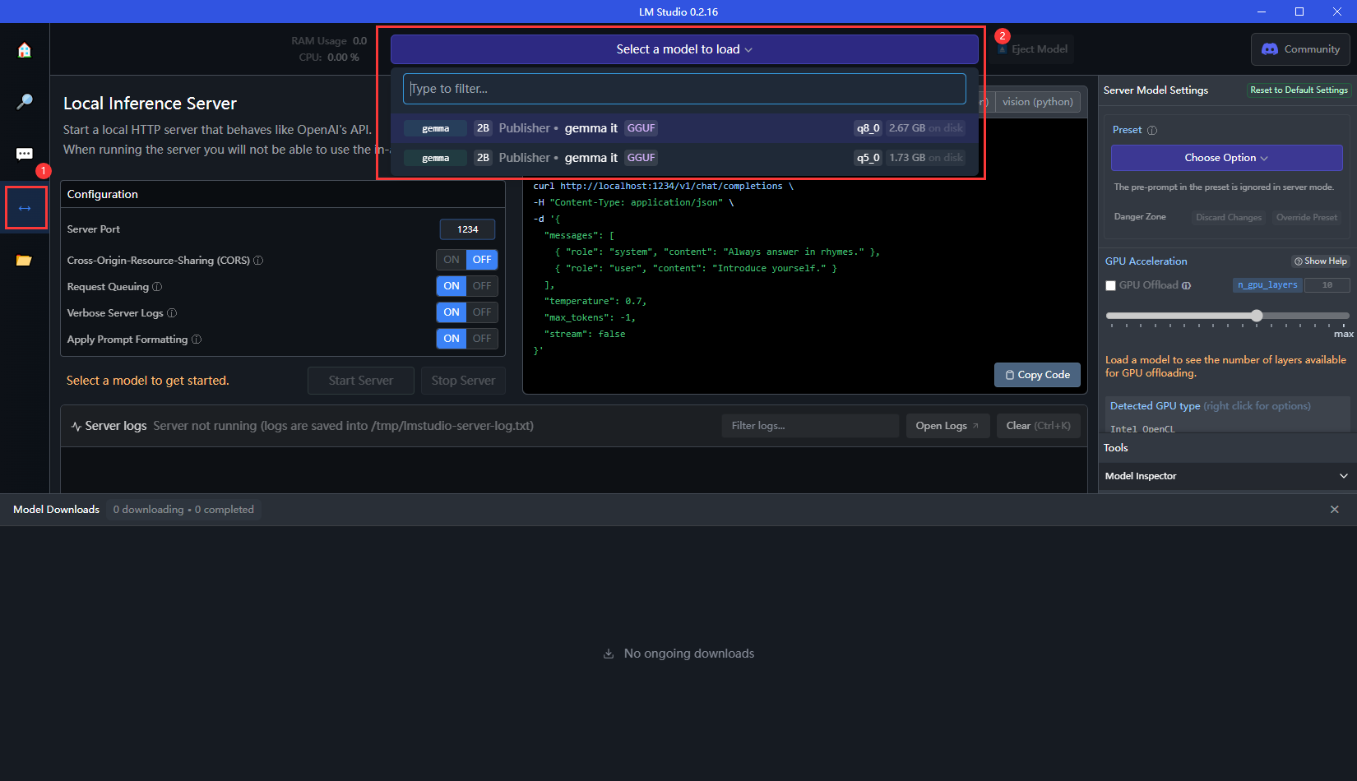
Task: Click the Stop Server button
Action: [x=463, y=381]
